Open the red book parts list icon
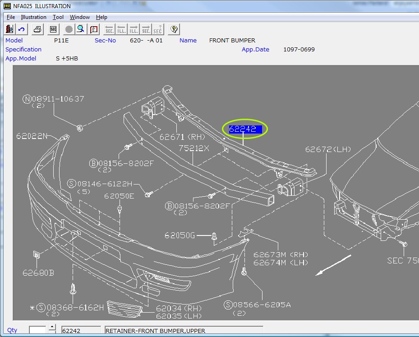Viewport: 419px width, 337px height. (x=94, y=30)
